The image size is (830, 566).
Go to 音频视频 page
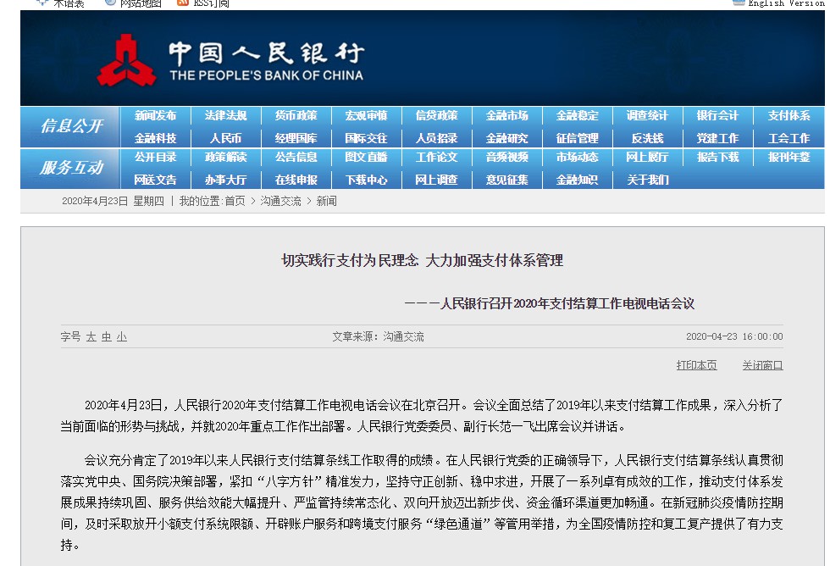tap(507, 158)
